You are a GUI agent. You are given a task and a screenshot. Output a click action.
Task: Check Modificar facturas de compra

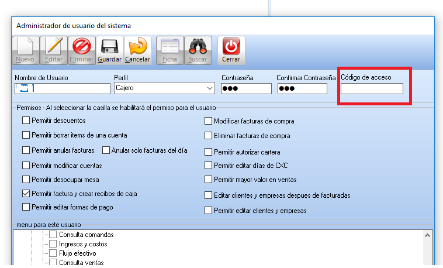pyautogui.click(x=208, y=121)
